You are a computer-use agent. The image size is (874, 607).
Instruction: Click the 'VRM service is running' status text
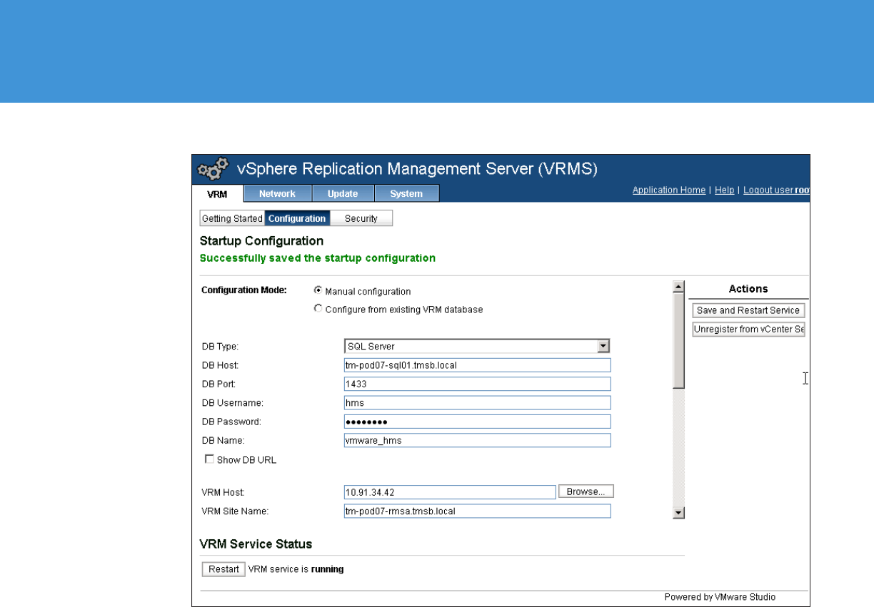296,569
